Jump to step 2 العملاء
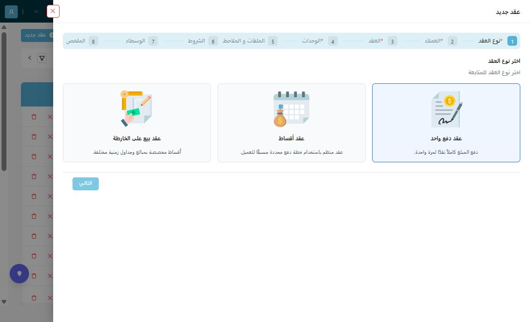The height and width of the screenshot is (322, 530). tap(441, 41)
